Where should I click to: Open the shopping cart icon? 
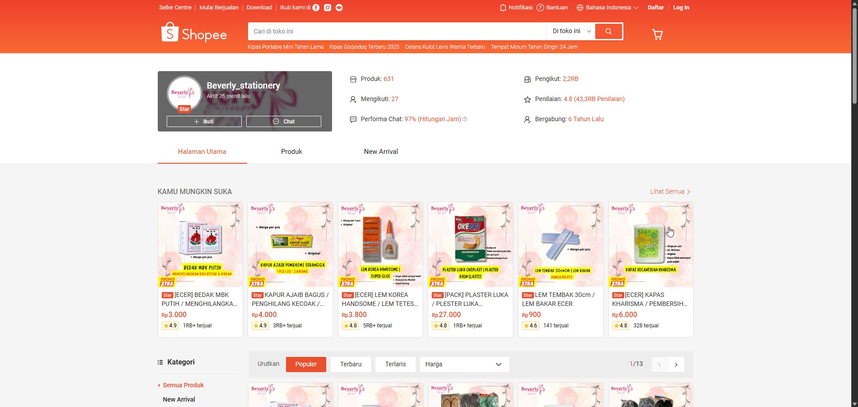657,34
